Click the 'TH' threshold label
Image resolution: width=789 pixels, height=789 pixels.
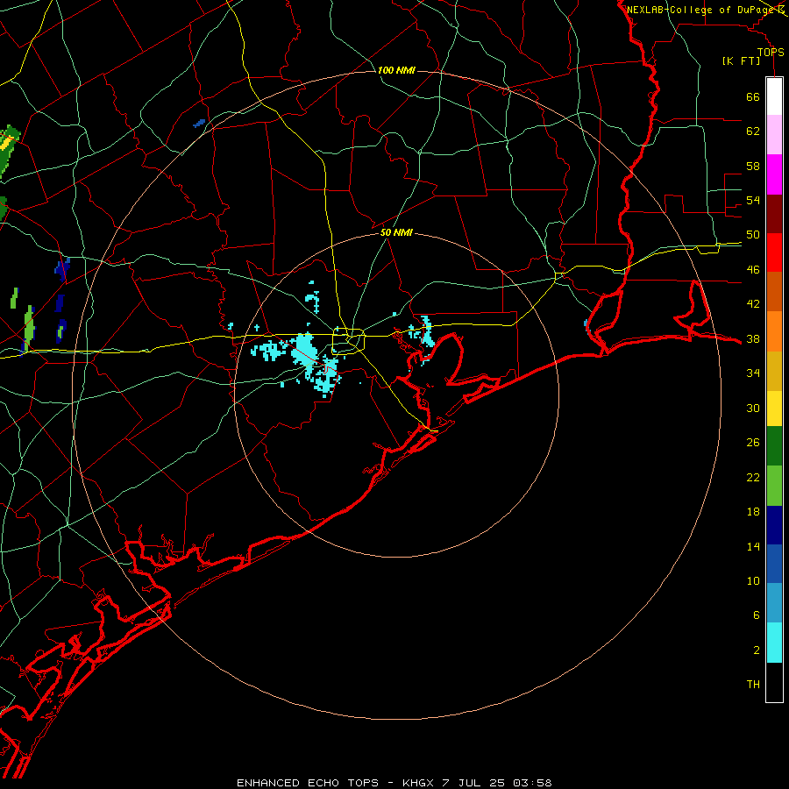[x=753, y=685]
